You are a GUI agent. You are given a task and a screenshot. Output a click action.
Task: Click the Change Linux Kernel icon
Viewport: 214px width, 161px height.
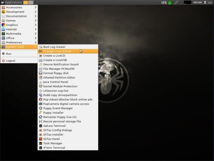(x=41, y=51)
